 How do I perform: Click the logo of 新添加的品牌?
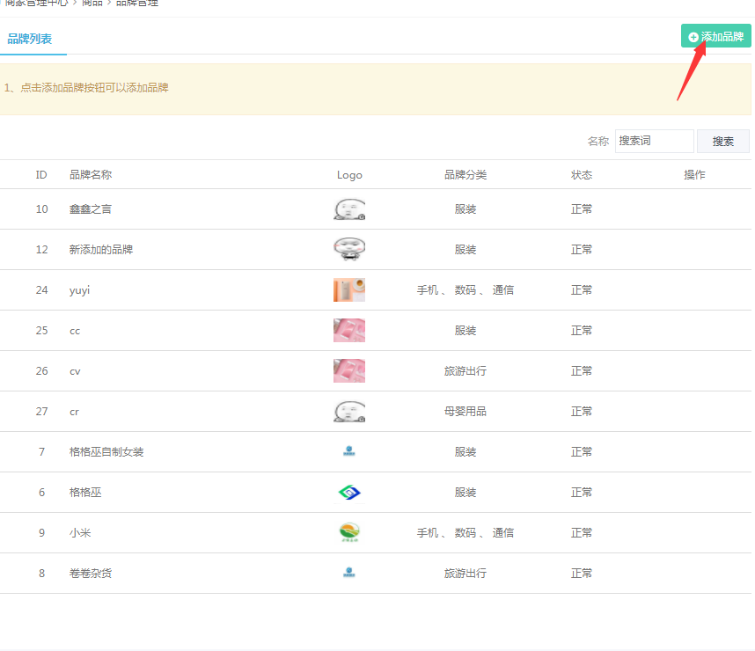click(x=349, y=250)
